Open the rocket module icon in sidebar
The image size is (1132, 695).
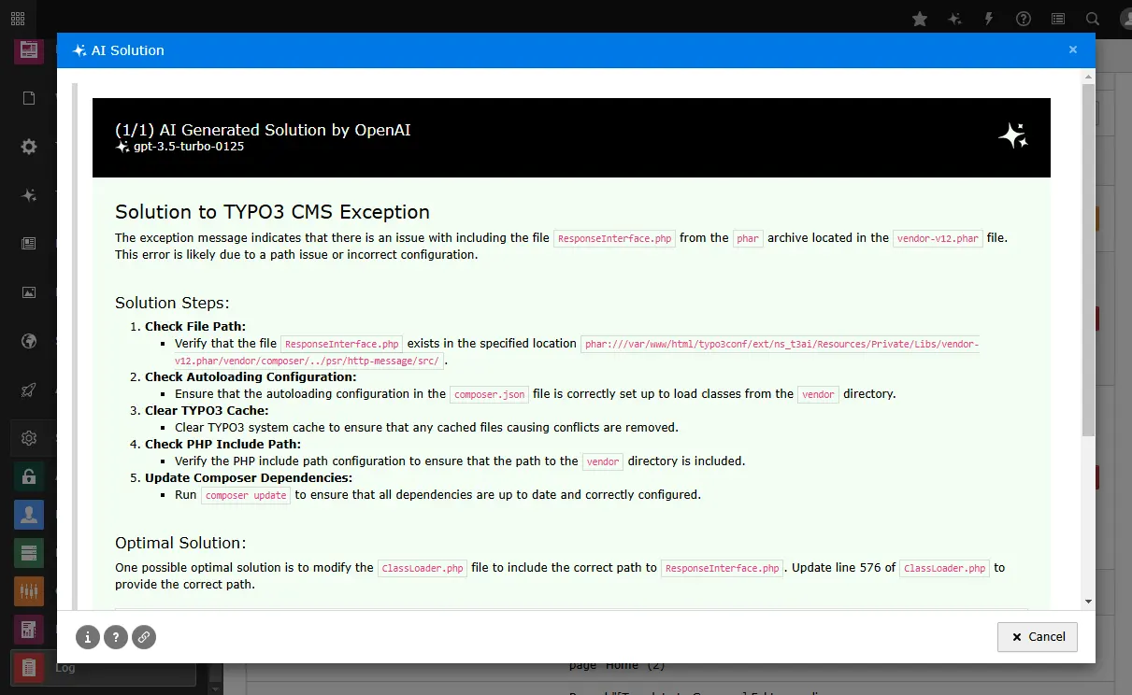pyautogui.click(x=29, y=390)
